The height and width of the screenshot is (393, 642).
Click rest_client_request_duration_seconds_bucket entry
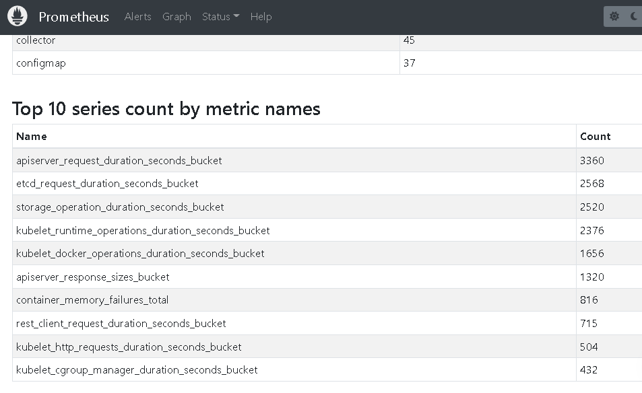coord(121,323)
